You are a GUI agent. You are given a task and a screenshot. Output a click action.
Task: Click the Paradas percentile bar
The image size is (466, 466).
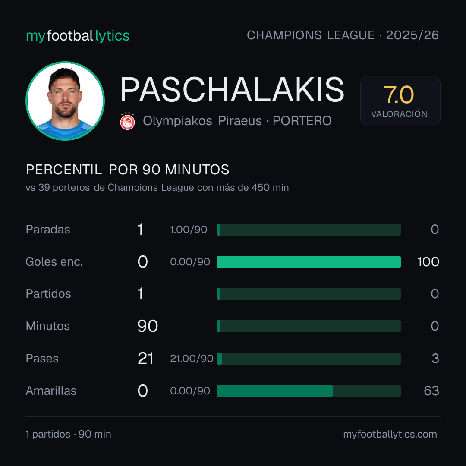point(309,230)
